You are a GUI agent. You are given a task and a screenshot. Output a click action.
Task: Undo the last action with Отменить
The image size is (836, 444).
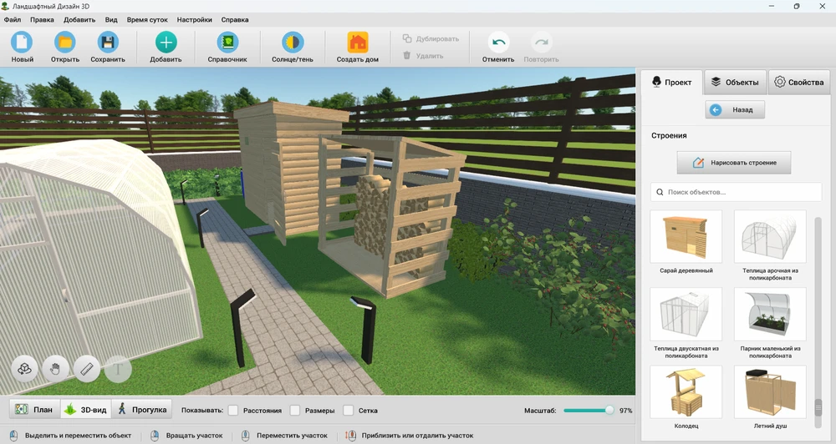tap(498, 43)
